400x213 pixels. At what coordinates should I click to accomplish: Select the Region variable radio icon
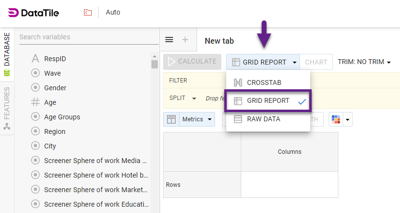coord(35,131)
